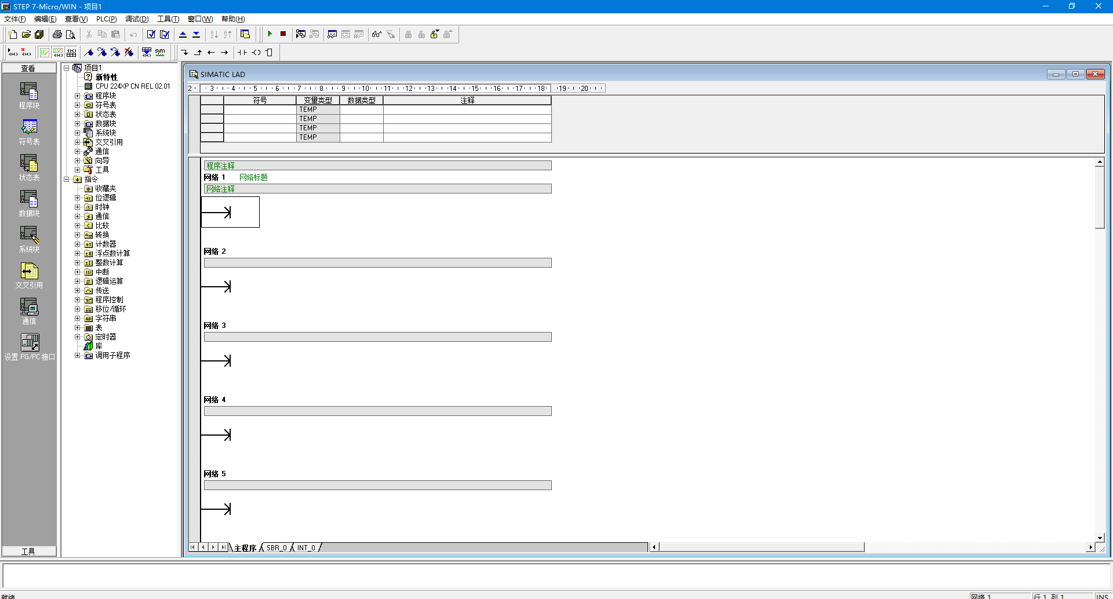Collapse the 指令 tree branch
The width and height of the screenshot is (1113, 599).
tap(66, 179)
